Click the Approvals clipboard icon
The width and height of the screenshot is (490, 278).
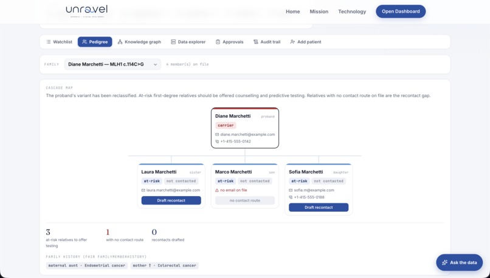pos(218,42)
